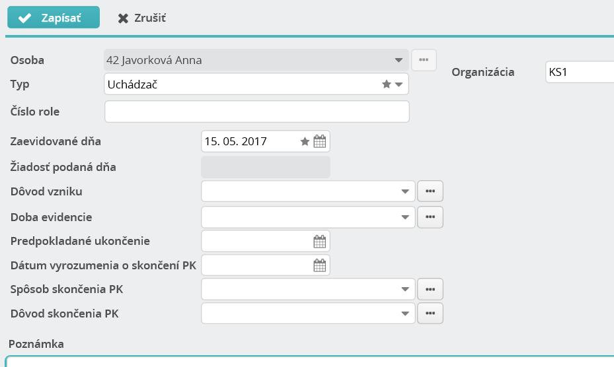Save the form with Zapísať button

pos(54,18)
